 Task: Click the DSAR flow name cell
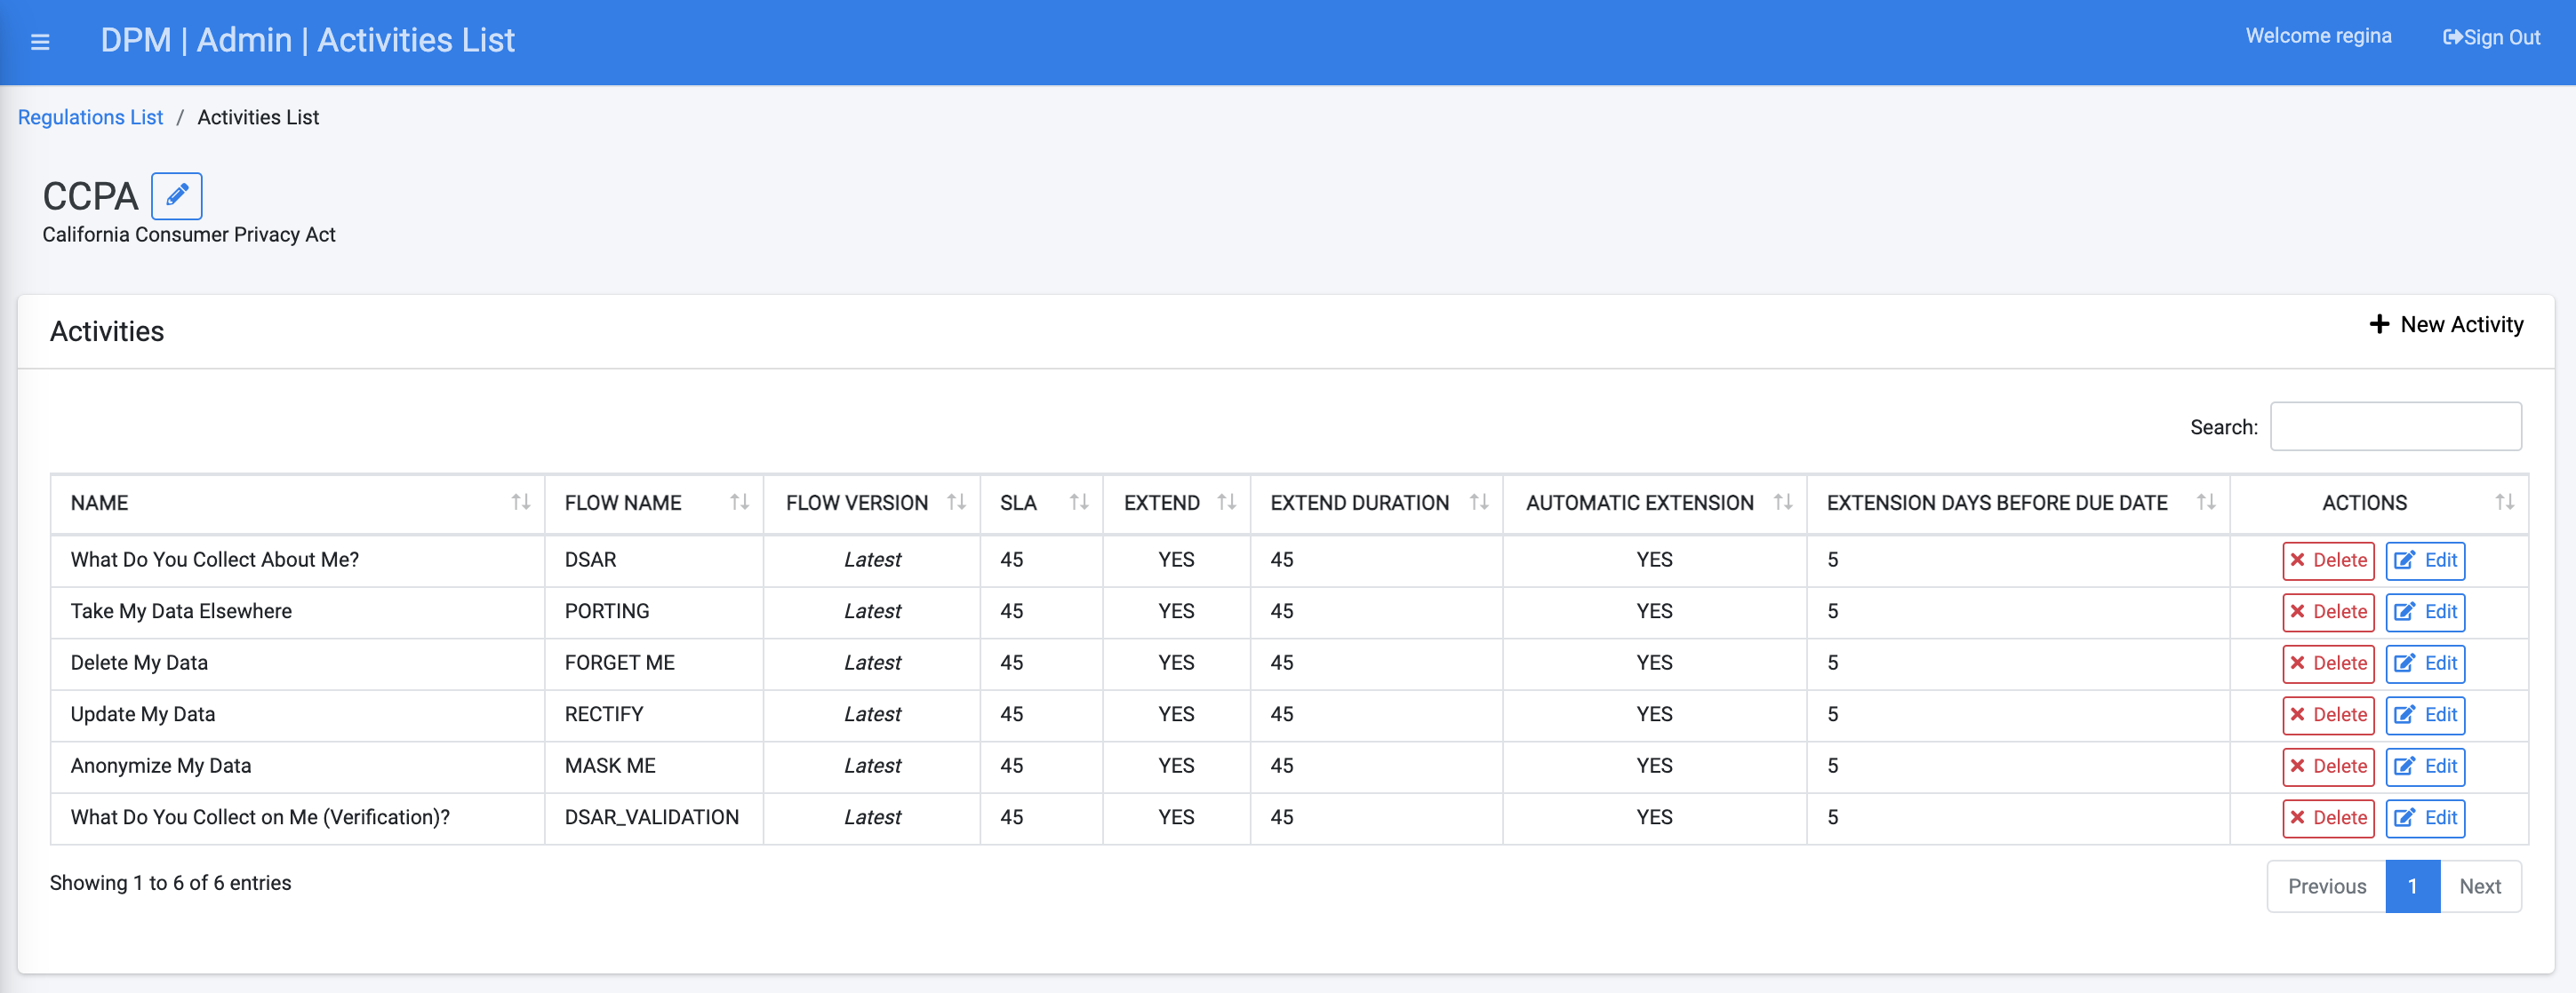tap(654, 560)
